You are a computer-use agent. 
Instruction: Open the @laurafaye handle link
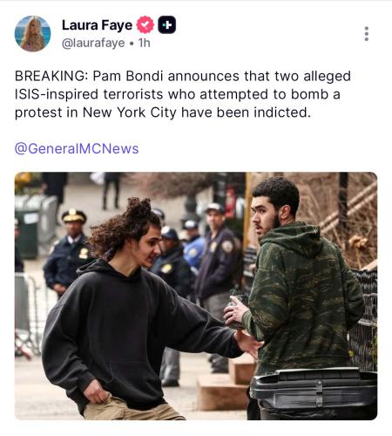click(x=93, y=43)
